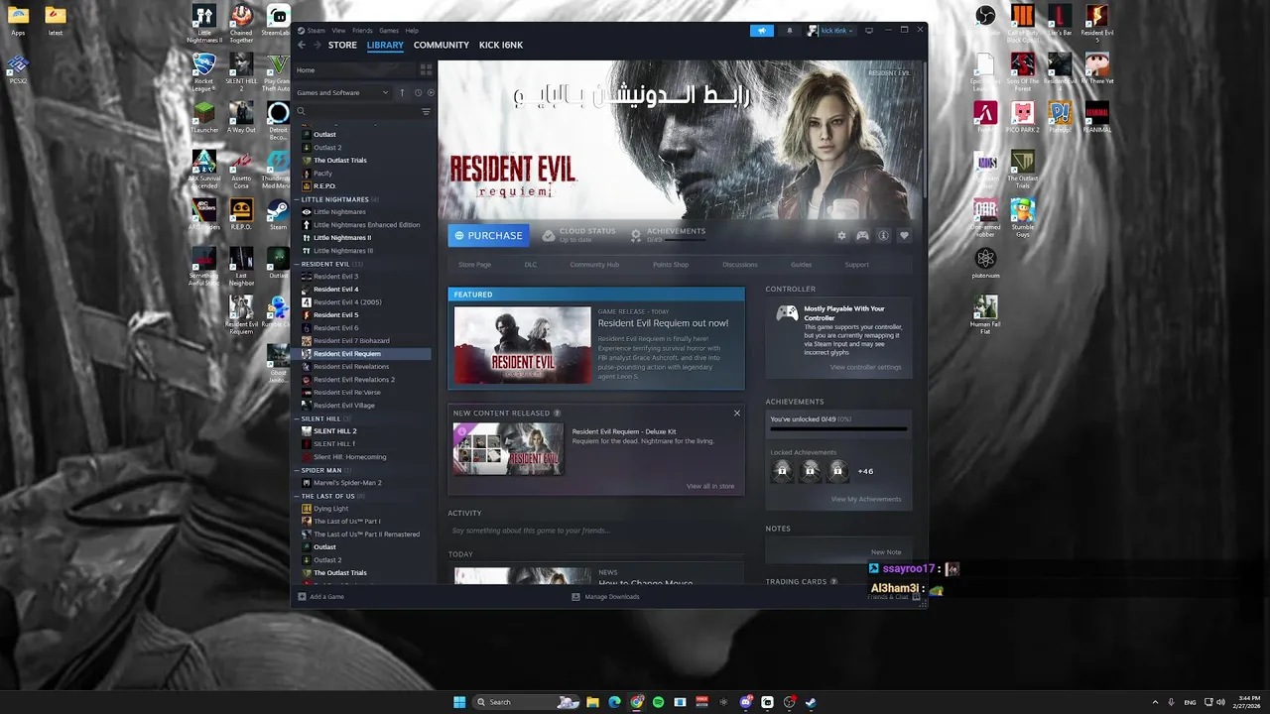Collapse THE LAST OF US category
Viewport: 1270px width, 714px height.
click(297, 496)
